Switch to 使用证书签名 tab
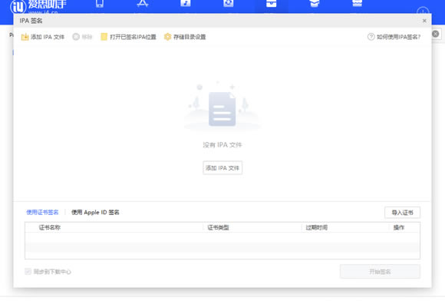The width and height of the screenshot is (445, 301). [x=42, y=212]
